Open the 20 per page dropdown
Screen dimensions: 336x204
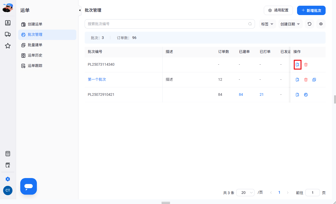245,193
